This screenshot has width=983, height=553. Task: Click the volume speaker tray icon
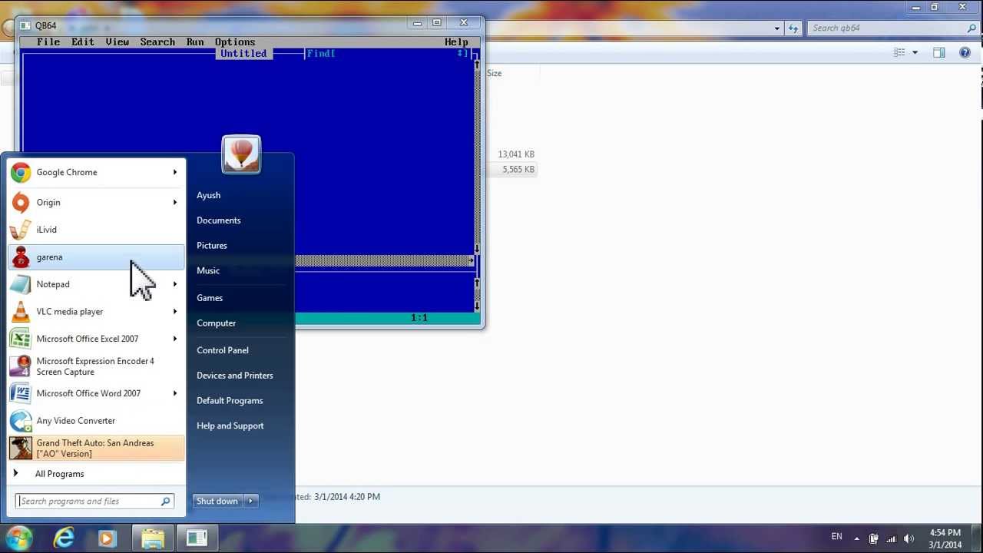coord(909,538)
